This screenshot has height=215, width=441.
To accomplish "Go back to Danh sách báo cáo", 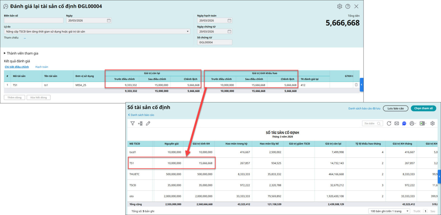I will [141, 115].
